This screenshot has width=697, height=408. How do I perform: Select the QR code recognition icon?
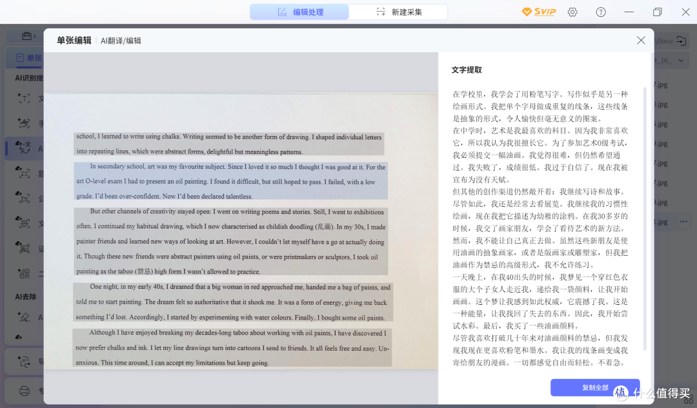[24, 273]
